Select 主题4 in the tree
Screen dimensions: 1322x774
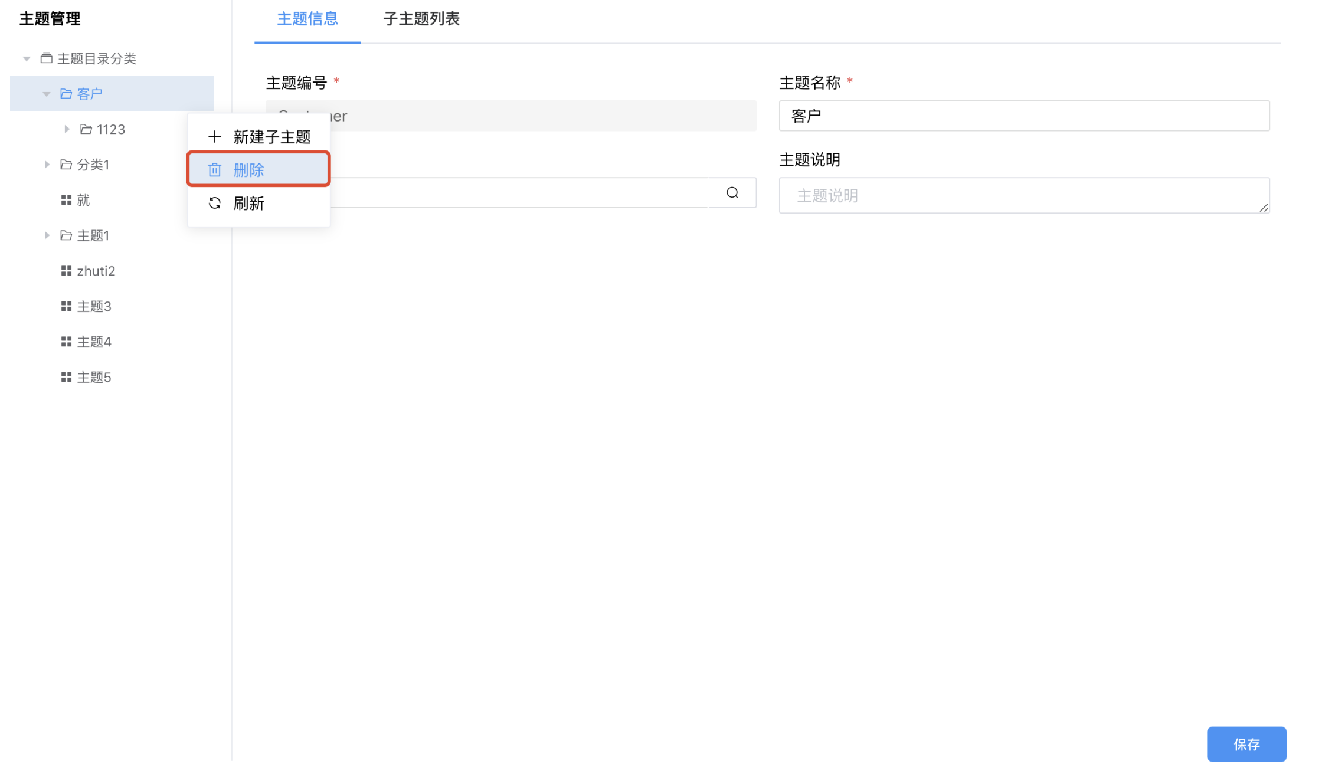click(94, 342)
